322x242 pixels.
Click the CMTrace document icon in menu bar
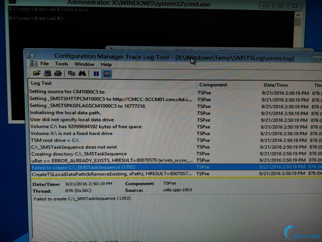point(34,63)
